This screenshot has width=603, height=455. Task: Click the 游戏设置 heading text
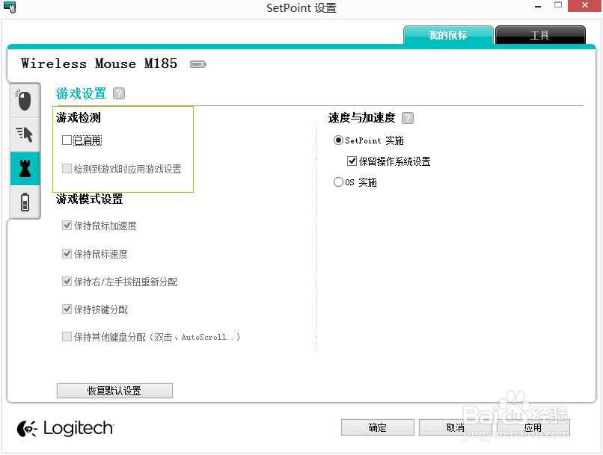point(81,93)
